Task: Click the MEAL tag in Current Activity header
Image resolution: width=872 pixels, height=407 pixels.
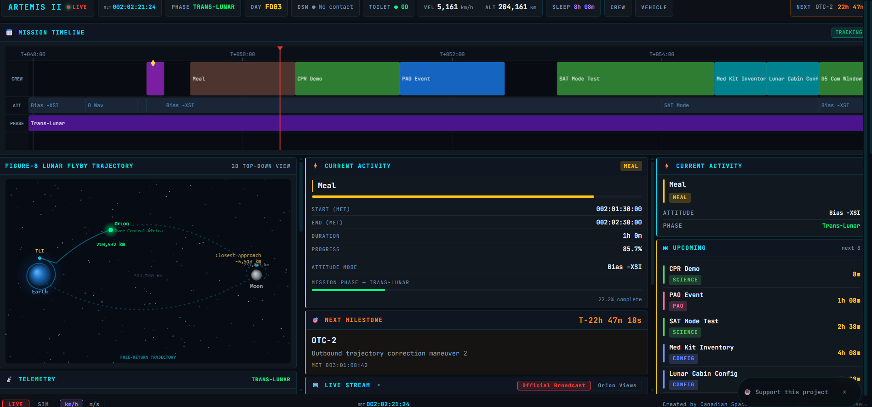Action: 631,166
